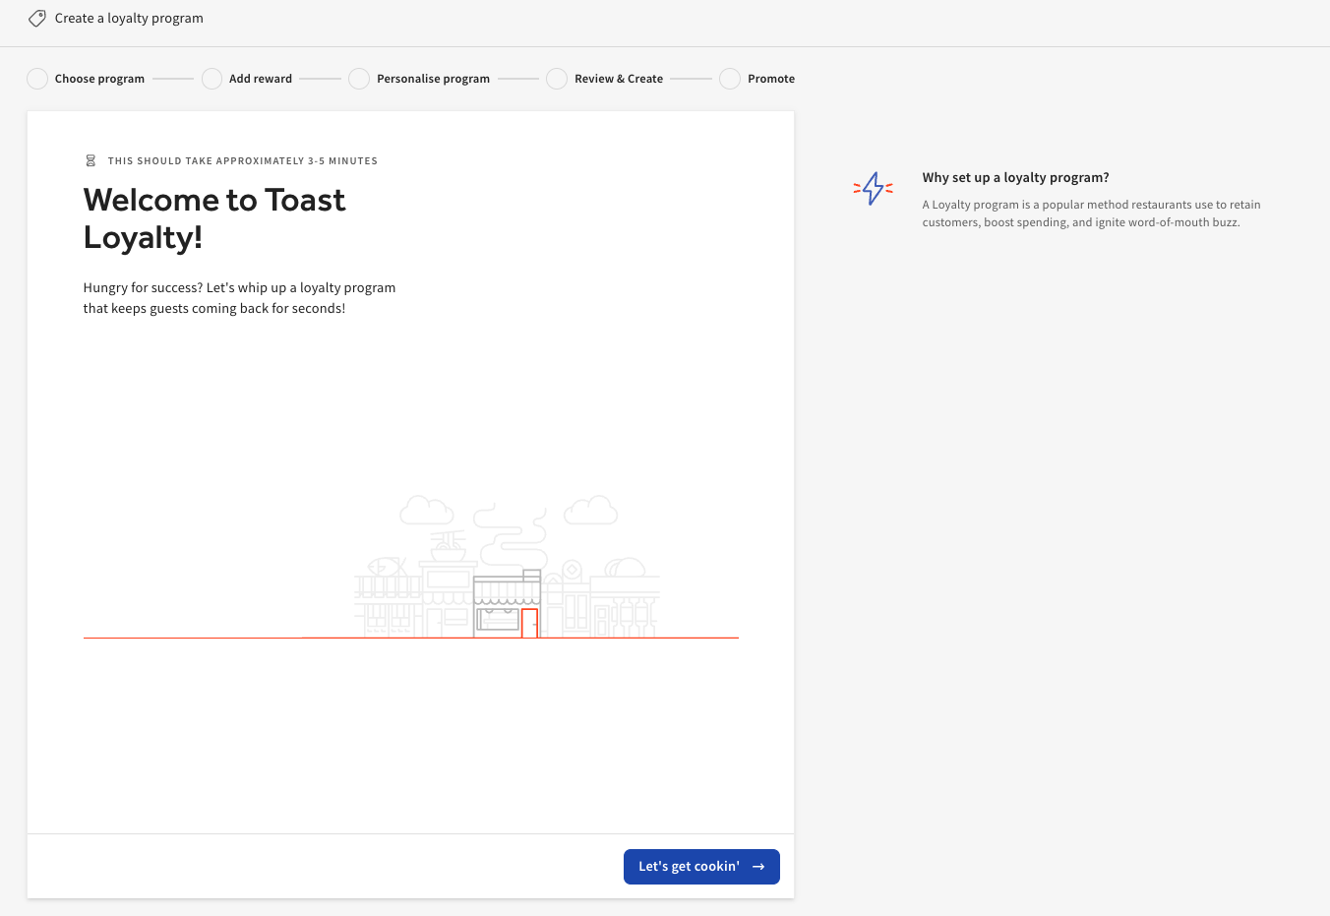The image size is (1330, 916).
Task: Click the hourglass timer icon above the welcome heading
Action: [91, 160]
